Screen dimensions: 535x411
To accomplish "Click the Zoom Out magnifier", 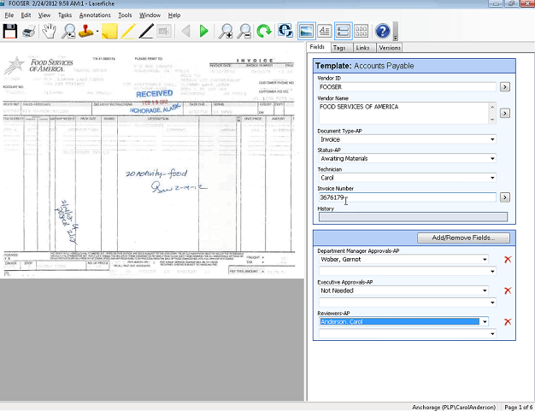I will [244, 32].
